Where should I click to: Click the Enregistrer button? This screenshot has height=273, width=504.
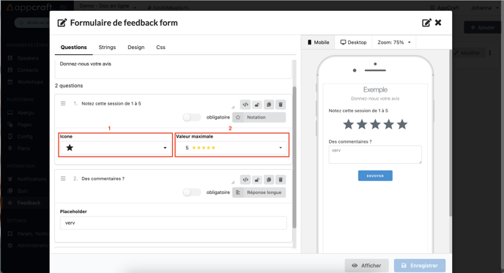click(420, 266)
